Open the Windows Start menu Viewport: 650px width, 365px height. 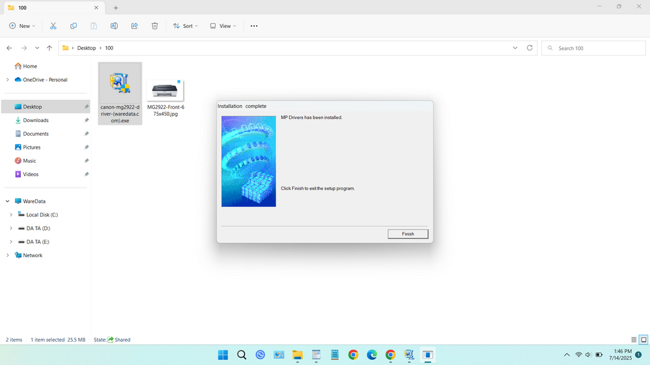[223, 355]
